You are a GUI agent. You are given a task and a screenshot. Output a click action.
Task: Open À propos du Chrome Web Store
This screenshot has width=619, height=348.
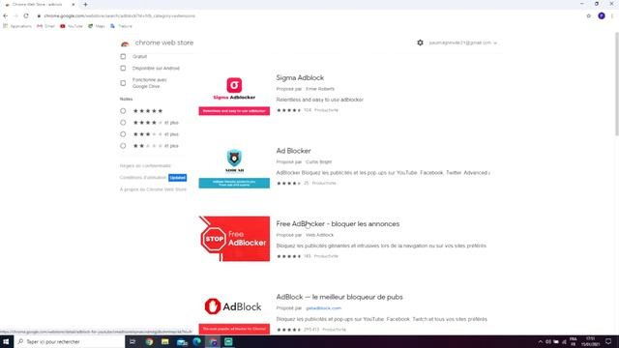coord(153,189)
